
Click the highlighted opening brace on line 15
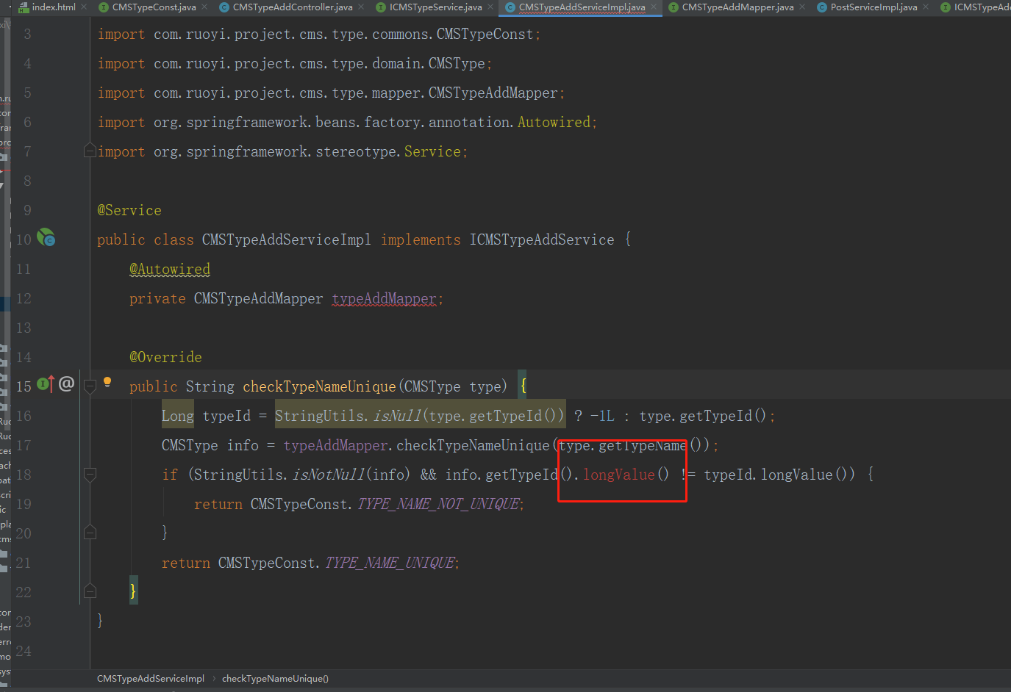tap(523, 386)
